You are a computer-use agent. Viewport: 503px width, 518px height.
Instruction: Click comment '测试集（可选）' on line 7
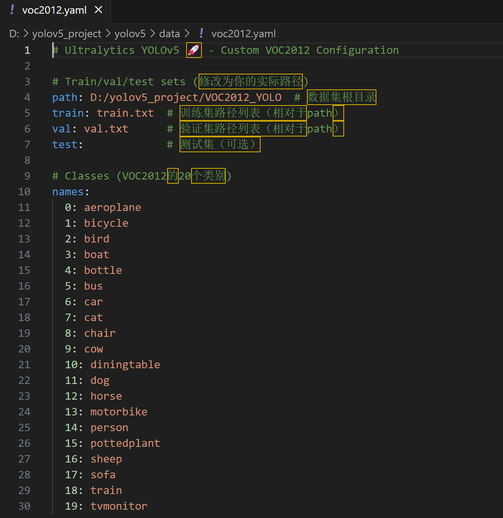coord(220,144)
